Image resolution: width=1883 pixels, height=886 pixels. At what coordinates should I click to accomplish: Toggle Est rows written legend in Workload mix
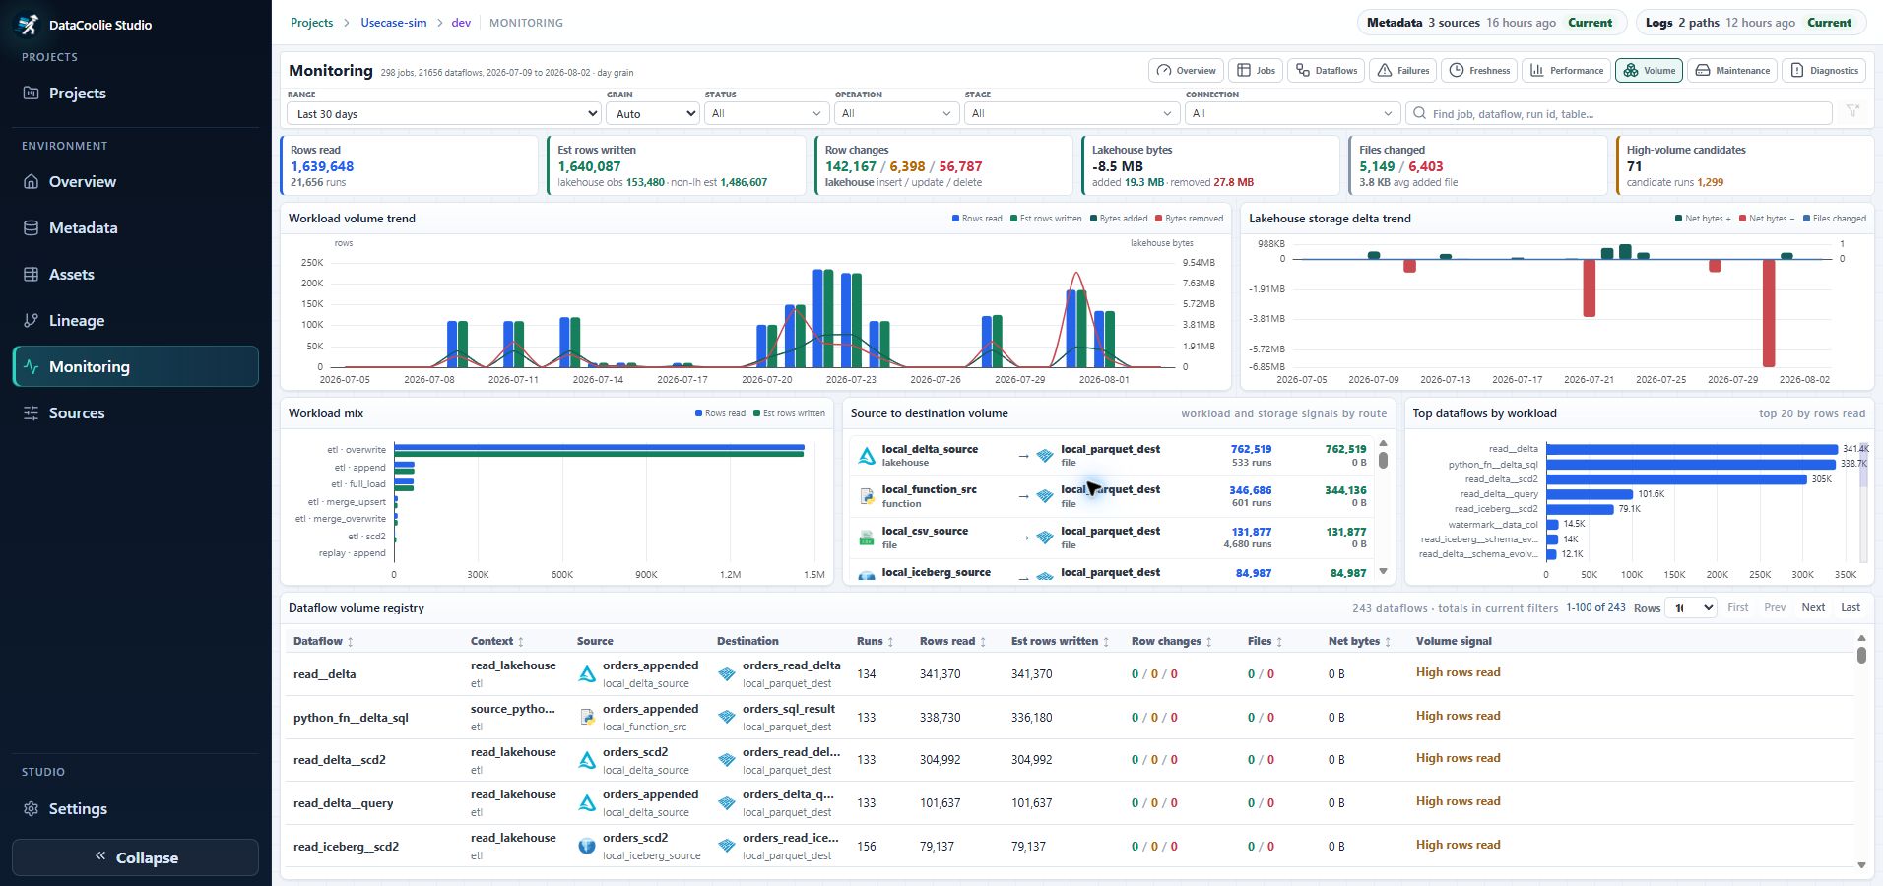click(x=789, y=413)
